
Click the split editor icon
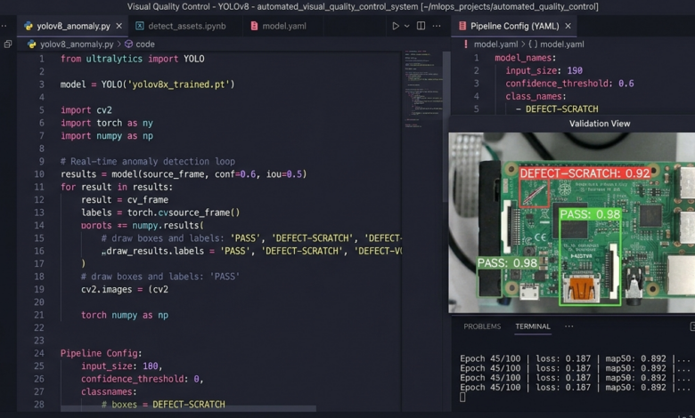click(x=421, y=26)
